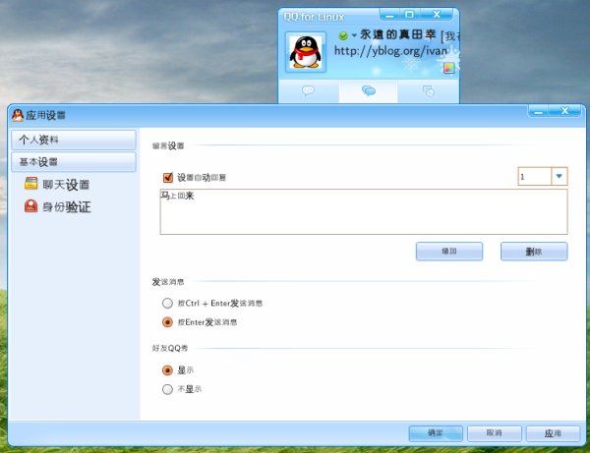Image resolution: width=590 pixels, height=453 pixels.
Task: Toggle the 设置自动回复 auto-reply checkbox
Action: [x=168, y=177]
